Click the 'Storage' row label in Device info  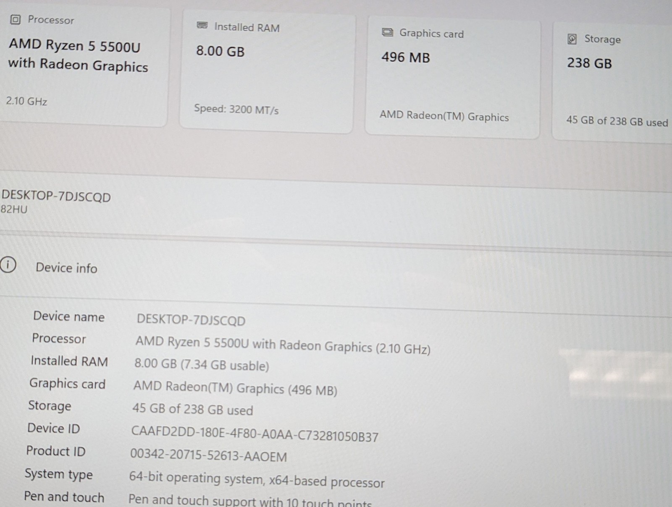pyautogui.click(x=50, y=406)
